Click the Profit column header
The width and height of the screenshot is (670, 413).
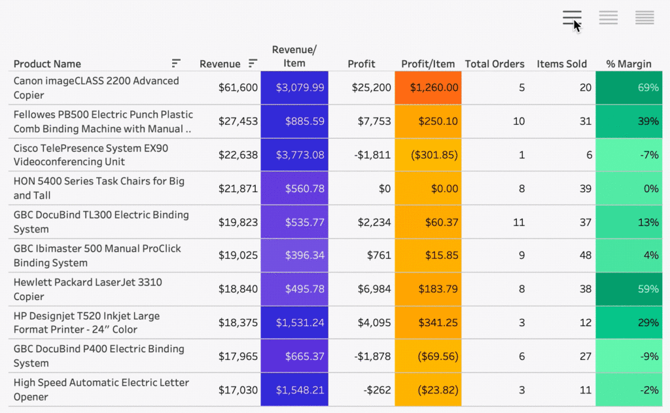[x=361, y=64]
